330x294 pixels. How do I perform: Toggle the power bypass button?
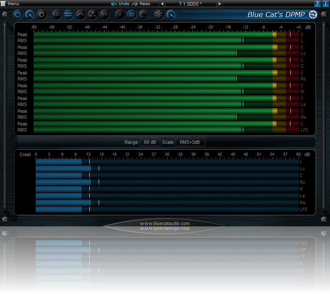18,14
